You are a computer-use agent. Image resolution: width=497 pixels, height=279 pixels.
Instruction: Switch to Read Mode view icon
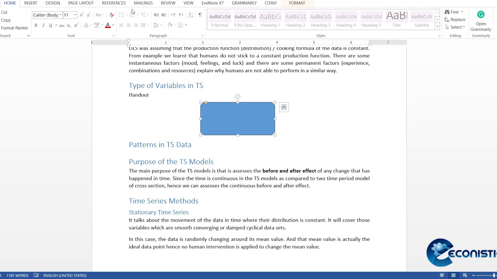[x=441, y=275]
